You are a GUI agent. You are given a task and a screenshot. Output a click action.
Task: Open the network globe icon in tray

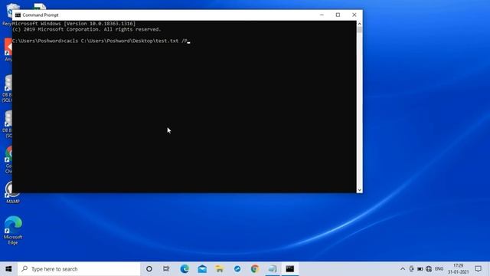pos(429,269)
